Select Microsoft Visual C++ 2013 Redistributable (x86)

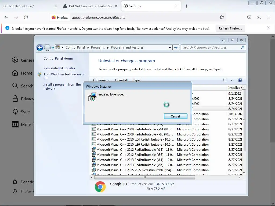tap(135, 165)
